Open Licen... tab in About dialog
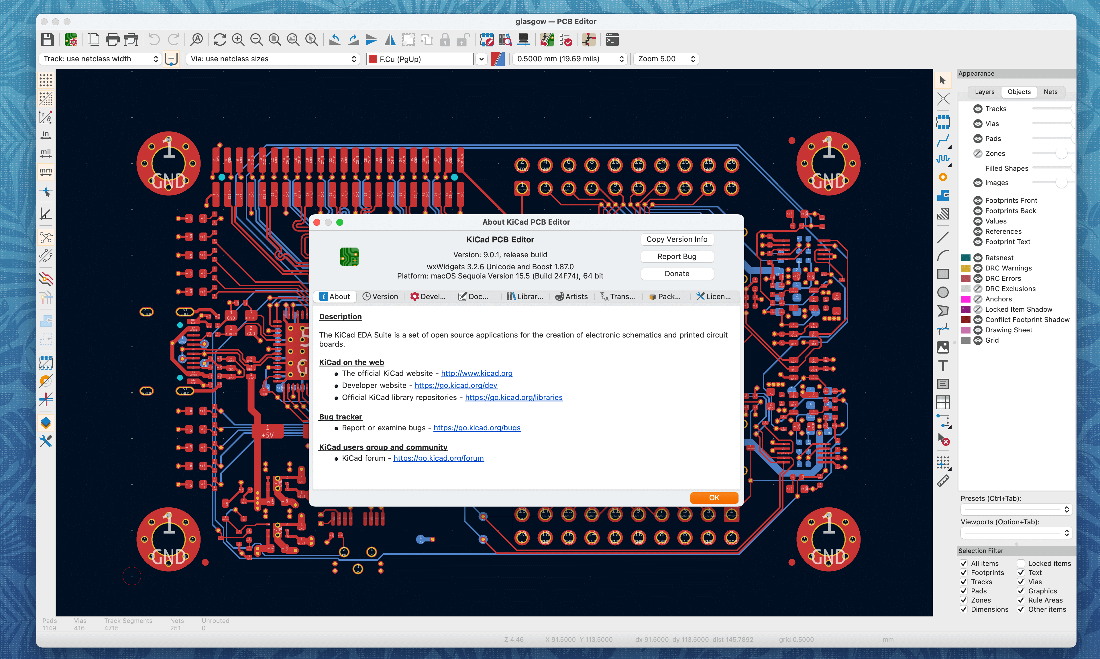The image size is (1100, 659). pos(713,297)
